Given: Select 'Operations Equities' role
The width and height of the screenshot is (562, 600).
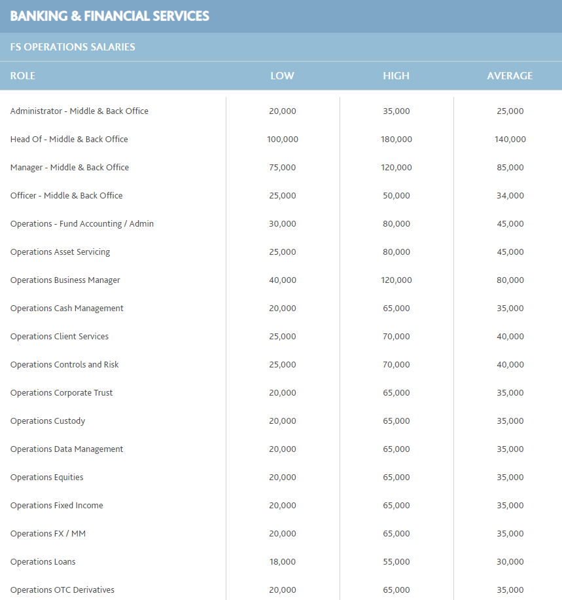Looking at the screenshot, I should 46,477.
